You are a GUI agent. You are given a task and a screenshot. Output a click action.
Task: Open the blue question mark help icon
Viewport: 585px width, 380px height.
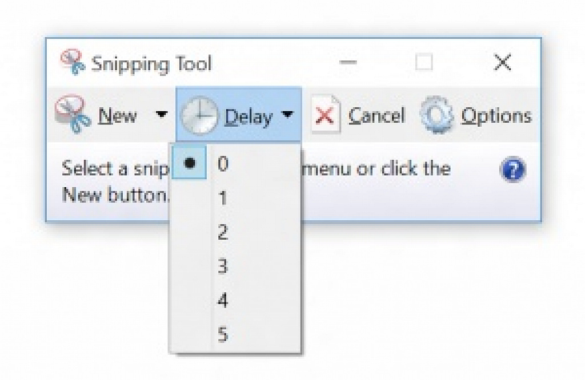click(x=512, y=169)
